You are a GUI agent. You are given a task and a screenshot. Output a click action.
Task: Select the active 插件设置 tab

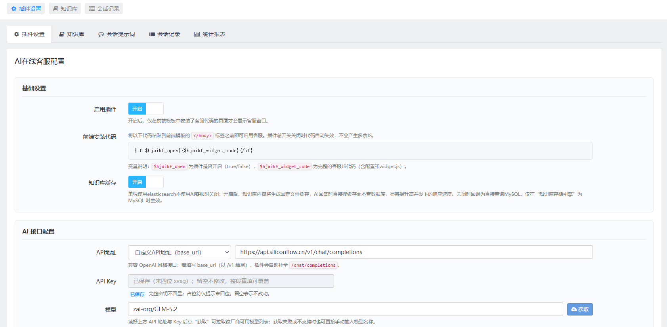coord(29,34)
